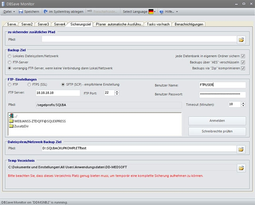The height and width of the screenshot is (205, 255).
Task: Toggle 'Backups über AES verschlüsseln' checkbox
Action: 243,62
